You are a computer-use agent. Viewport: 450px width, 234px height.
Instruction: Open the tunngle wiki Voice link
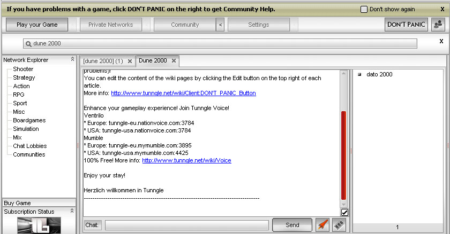tap(186, 160)
